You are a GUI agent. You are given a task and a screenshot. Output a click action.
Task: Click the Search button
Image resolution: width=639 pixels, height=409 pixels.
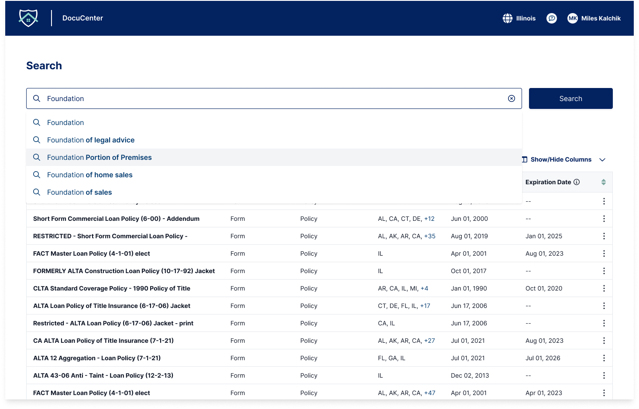[x=571, y=98]
